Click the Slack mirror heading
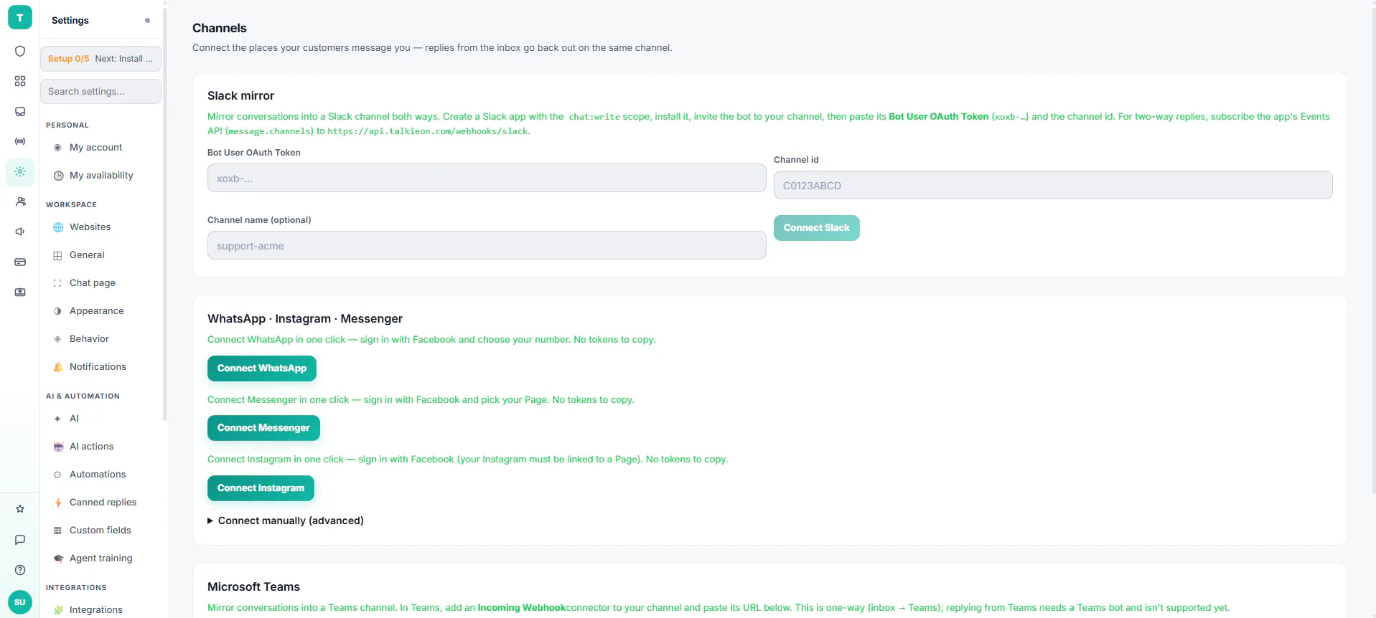Viewport: 1376px width, 618px height. point(241,96)
